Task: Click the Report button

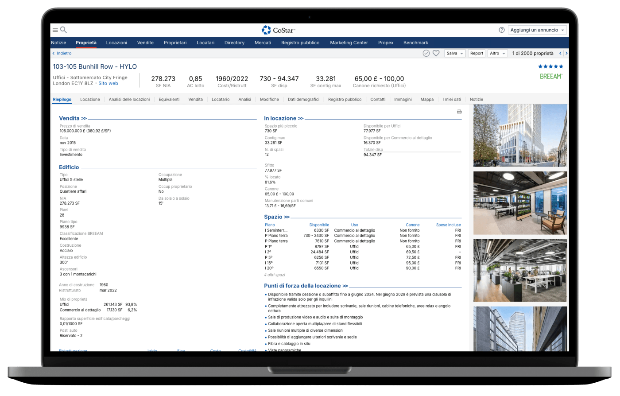Action: (477, 53)
